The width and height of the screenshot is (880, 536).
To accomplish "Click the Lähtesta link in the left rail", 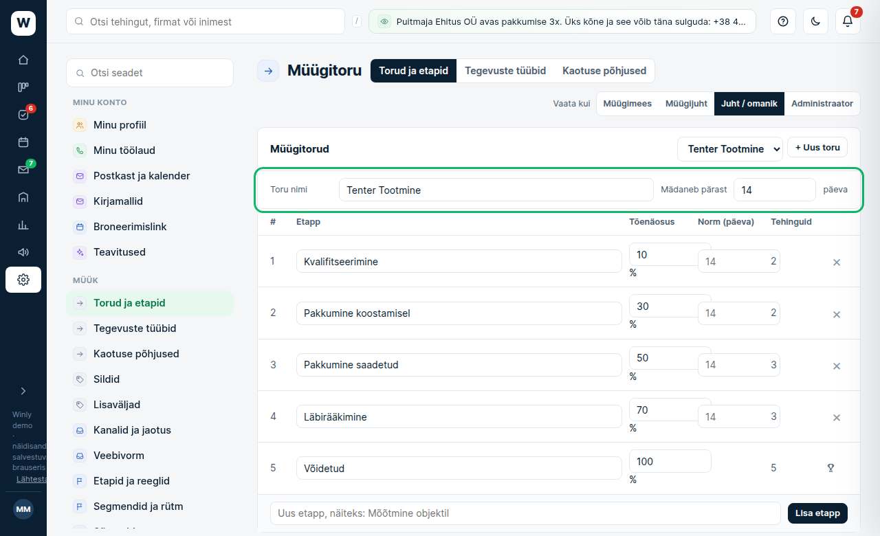I will 32,479.
